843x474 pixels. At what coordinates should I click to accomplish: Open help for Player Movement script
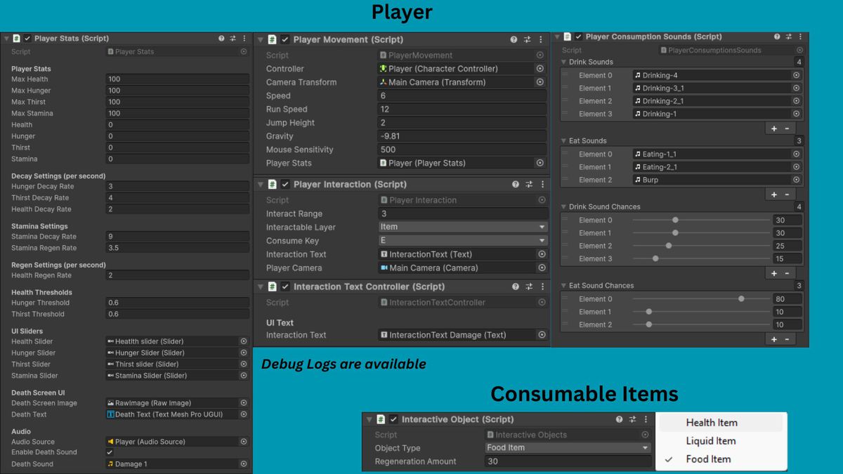coord(514,40)
